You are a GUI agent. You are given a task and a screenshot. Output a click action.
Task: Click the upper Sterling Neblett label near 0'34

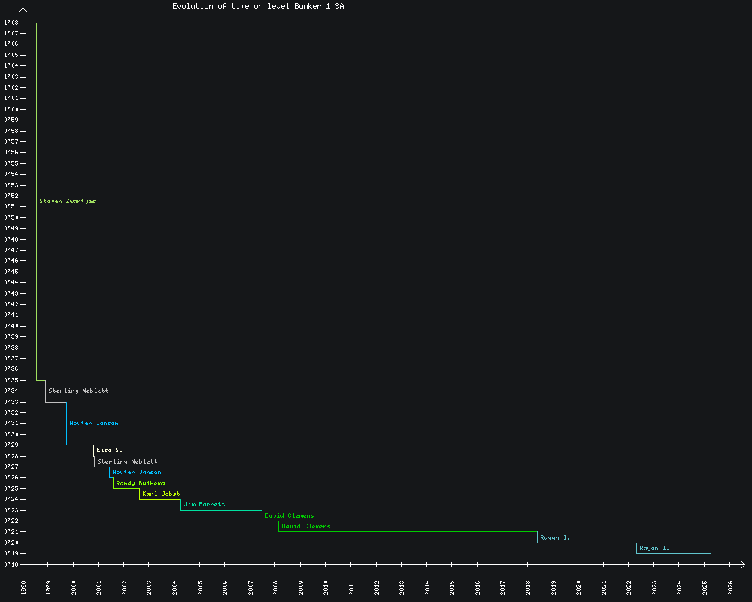(78, 391)
